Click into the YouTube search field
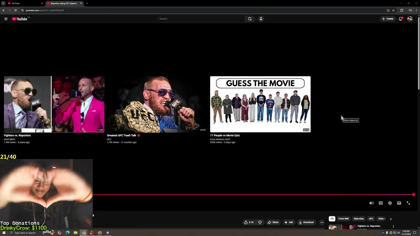This screenshot has height=236, width=420. tap(201, 19)
